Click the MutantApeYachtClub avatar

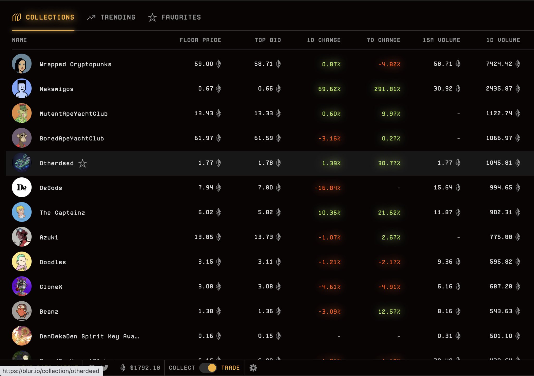point(22,113)
